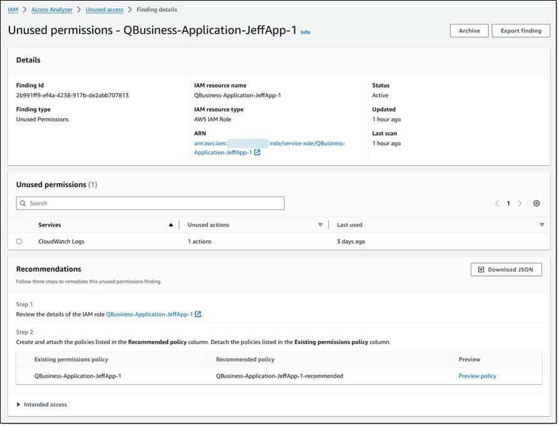Sort by Unused actions column arrow

320,225
